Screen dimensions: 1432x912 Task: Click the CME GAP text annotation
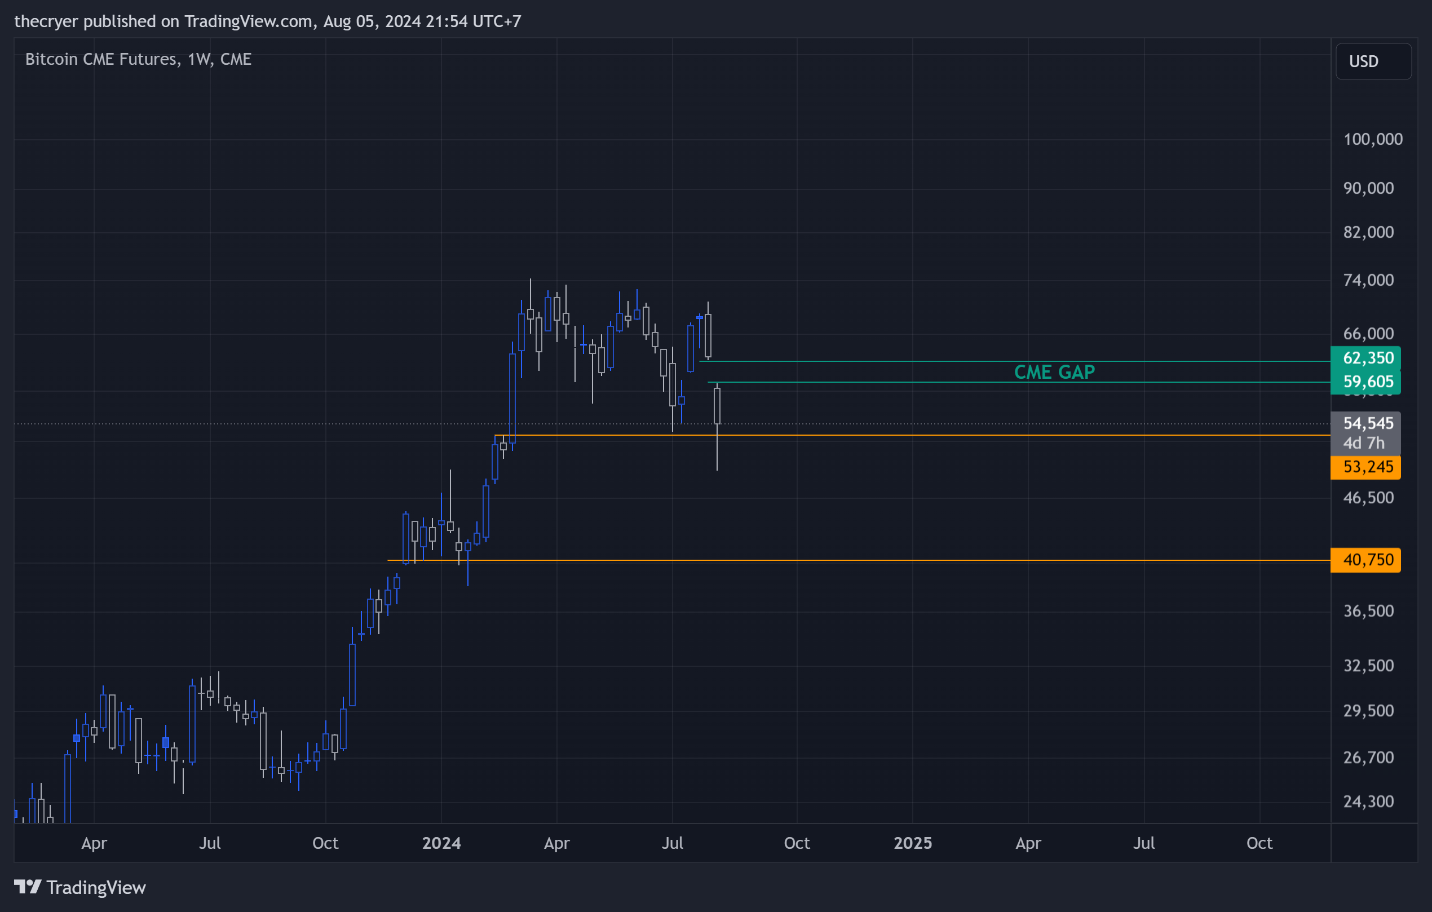click(1054, 372)
